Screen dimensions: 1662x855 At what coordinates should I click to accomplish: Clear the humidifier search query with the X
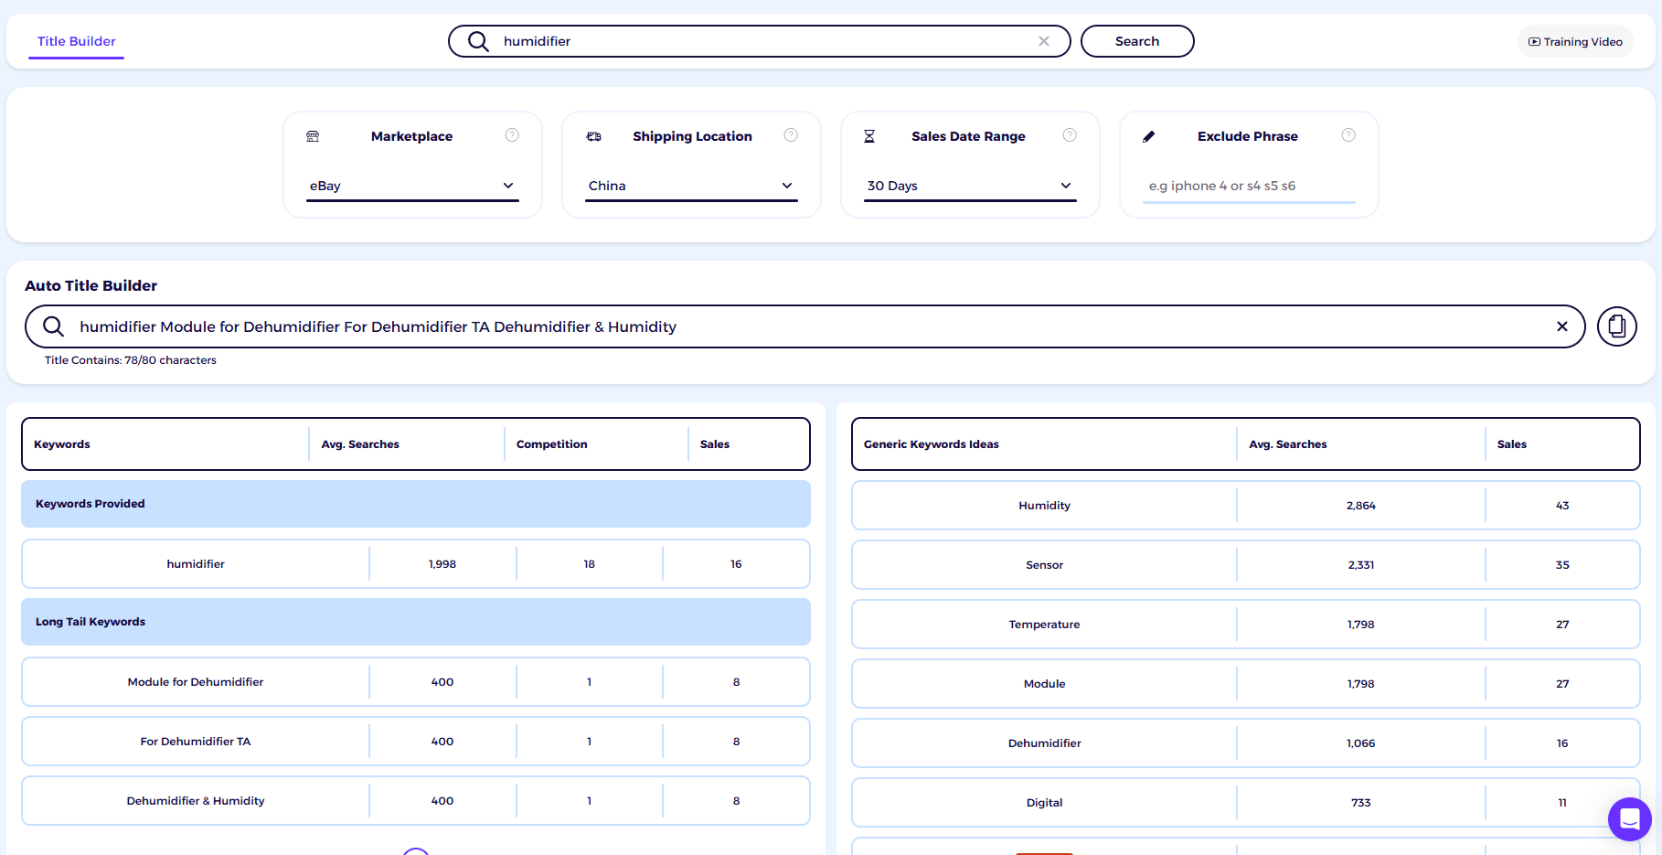(1044, 40)
